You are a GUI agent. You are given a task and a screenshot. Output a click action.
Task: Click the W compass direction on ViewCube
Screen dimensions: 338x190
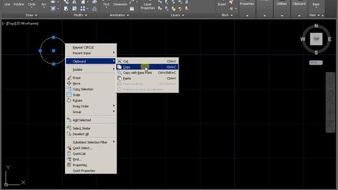point(303,39)
